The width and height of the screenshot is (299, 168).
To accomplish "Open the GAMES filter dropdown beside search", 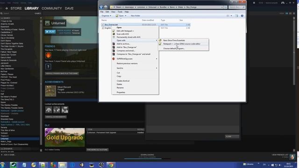I will [38, 14].
